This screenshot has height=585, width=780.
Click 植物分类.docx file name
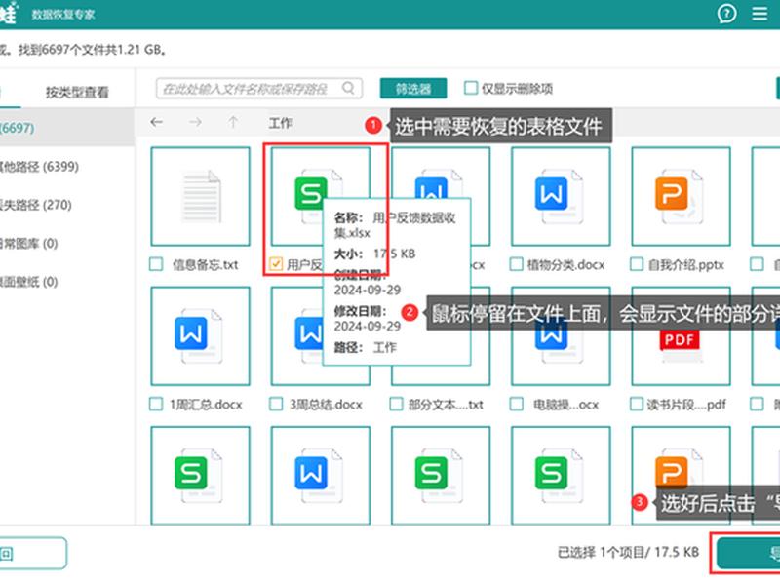[x=566, y=264]
